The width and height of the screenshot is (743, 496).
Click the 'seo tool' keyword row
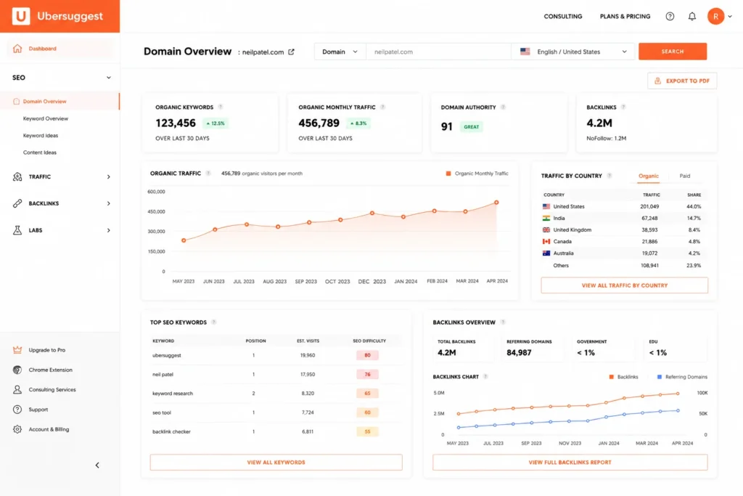coord(276,412)
